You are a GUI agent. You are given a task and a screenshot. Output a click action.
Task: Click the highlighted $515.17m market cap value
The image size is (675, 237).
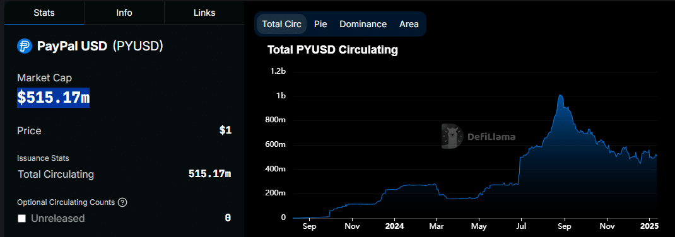(54, 98)
